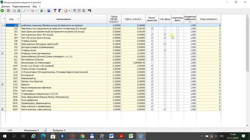Image resolution: width=250 pixels, height=140 pixels.
Task: Click the status bar document icon
Action: coord(45,130)
